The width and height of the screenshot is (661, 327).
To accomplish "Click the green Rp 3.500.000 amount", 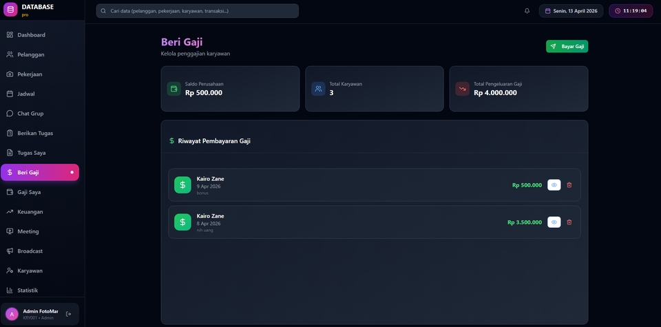I will point(525,222).
